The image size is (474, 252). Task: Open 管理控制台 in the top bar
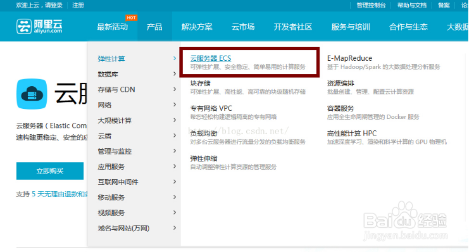(x=371, y=5)
